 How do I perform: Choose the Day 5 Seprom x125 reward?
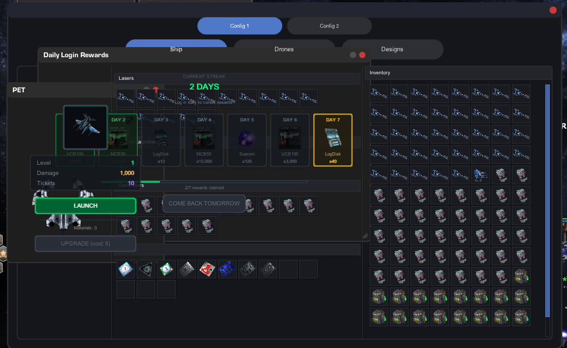click(x=247, y=140)
